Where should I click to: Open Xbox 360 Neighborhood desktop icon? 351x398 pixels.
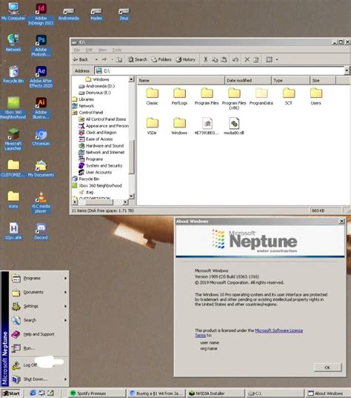pos(13,108)
